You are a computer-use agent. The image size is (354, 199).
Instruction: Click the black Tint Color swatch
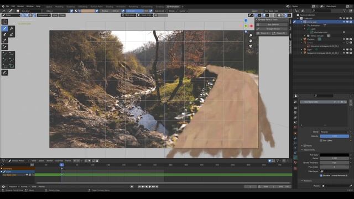point(334,155)
